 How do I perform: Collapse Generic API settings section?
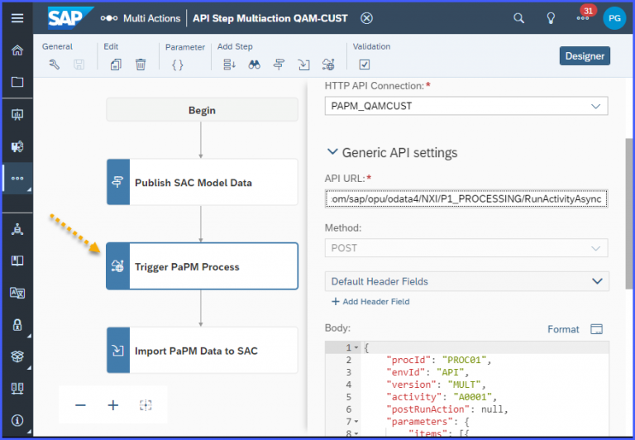[332, 152]
